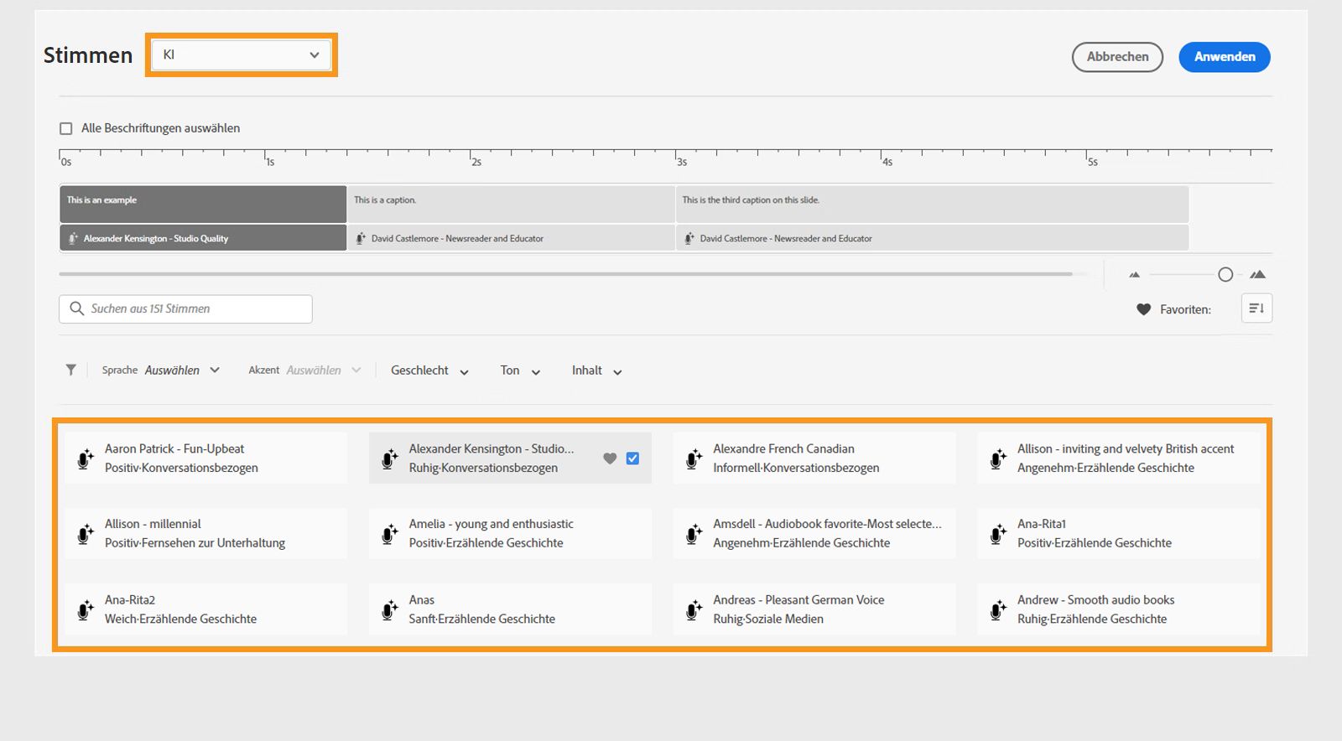Select the 'This is an example' caption block
This screenshot has height=741, width=1342.
click(203, 204)
